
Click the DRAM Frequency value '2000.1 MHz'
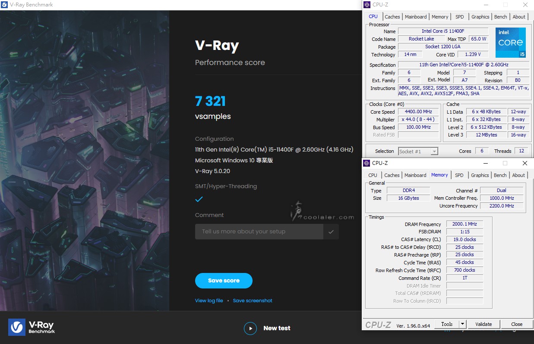(x=464, y=224)
